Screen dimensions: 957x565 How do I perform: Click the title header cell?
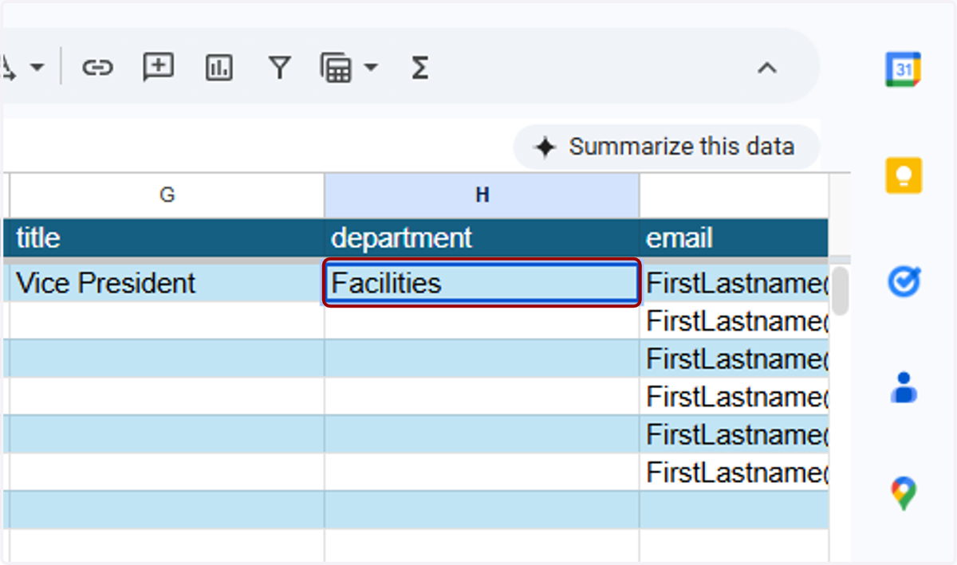click(167, 237)
